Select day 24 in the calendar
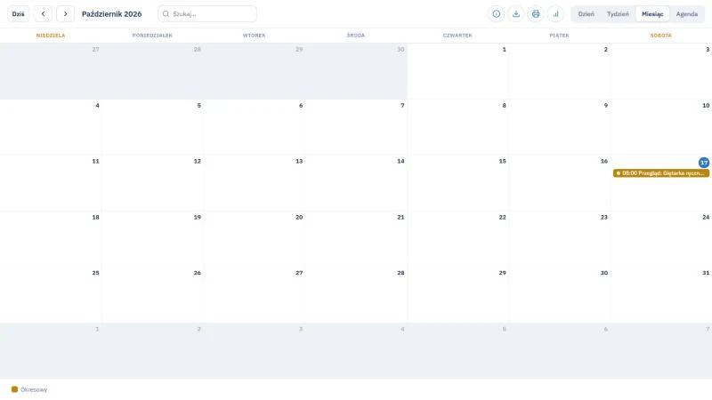712x400 pixels. pos(661,239)
